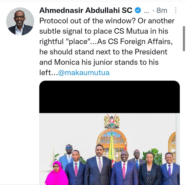Click the Kenyan coat of arms in the photo
The height and width of the screenshot is (185, 186).
coord(112,121)
